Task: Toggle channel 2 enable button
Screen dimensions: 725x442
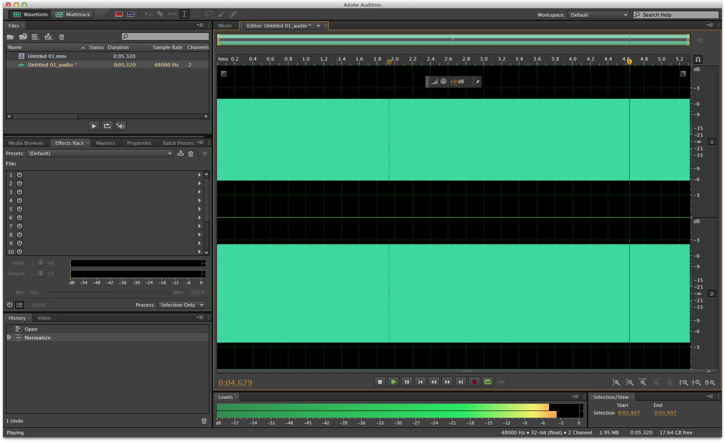Action: [x=712, y=294]
